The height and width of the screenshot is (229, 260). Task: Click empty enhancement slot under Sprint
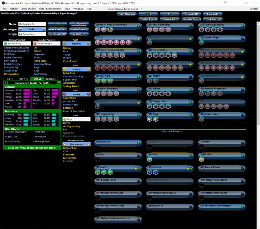point(201,147)
